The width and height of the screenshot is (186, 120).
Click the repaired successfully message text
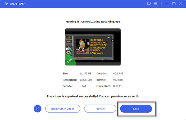pyautogui.click(x=93, y=96)
